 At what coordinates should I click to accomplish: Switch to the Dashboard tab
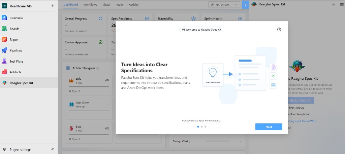(x=71, y=5)
